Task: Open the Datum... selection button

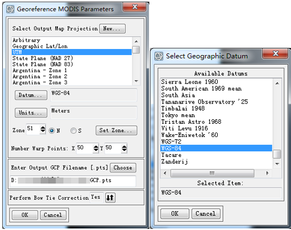Action: pos(31,95)
